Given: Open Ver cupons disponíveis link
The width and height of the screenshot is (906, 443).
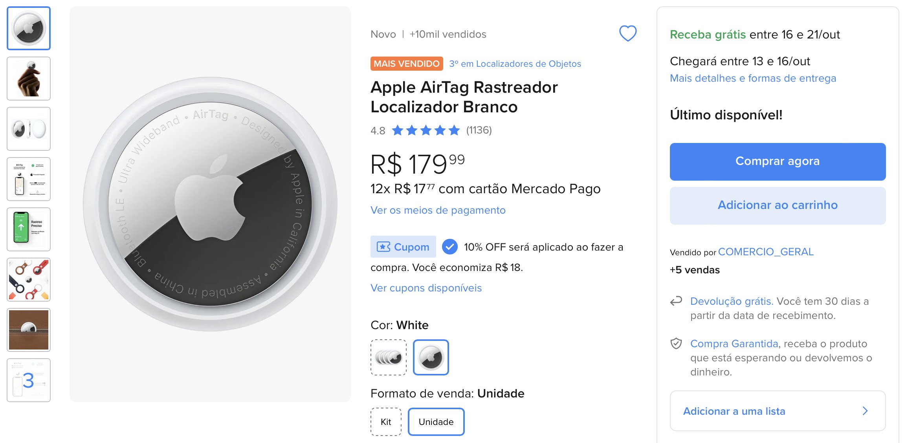Looking at the screenshot, I should pos(426,288).
